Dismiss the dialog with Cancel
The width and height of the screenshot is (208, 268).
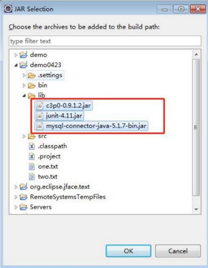pos(178,251)
